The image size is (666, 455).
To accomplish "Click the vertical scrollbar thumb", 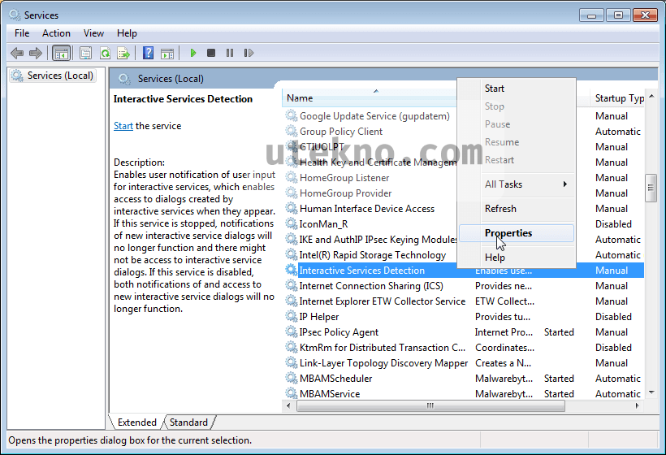I will (651, 188).
